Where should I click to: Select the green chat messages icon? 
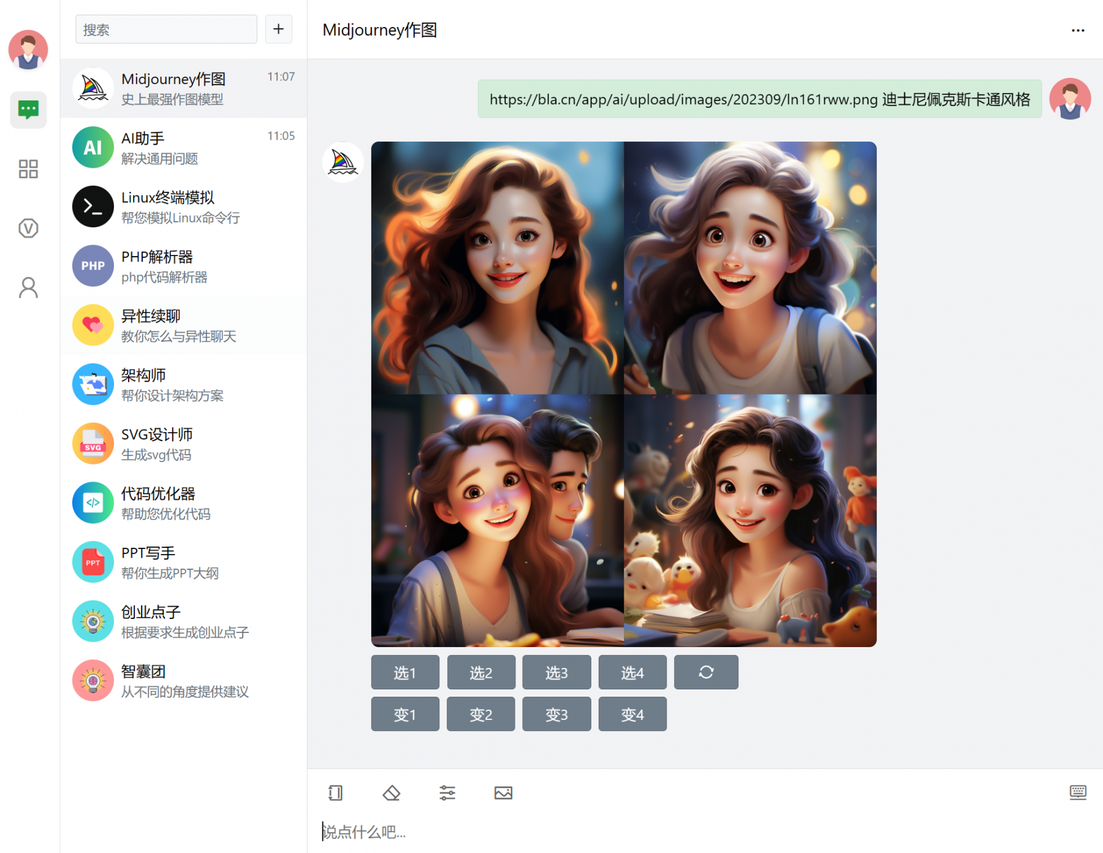click(x=28, y=110)
